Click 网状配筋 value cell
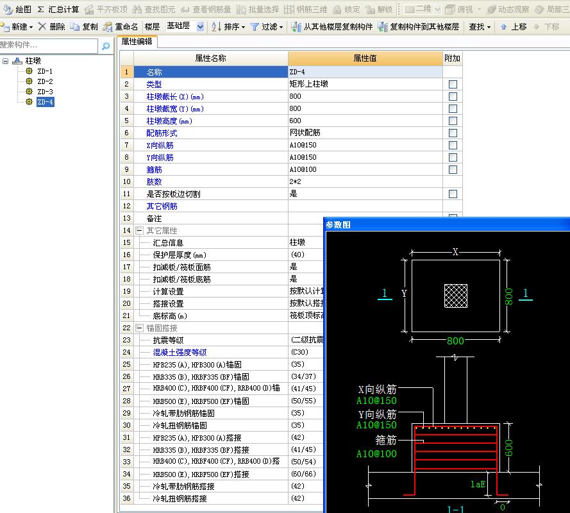The image size is (570, 513). (x=365, y=133)
